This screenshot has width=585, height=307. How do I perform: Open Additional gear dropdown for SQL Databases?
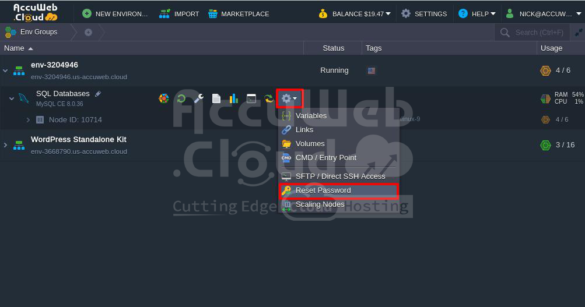coord(289,98)
